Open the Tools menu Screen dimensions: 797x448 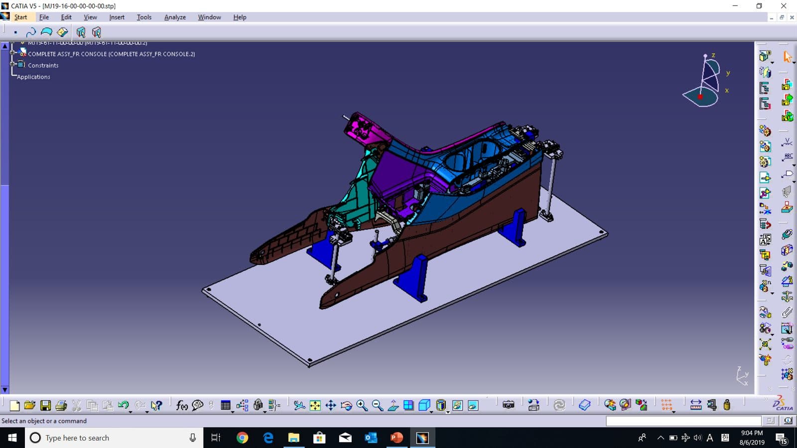pos(144,17)
